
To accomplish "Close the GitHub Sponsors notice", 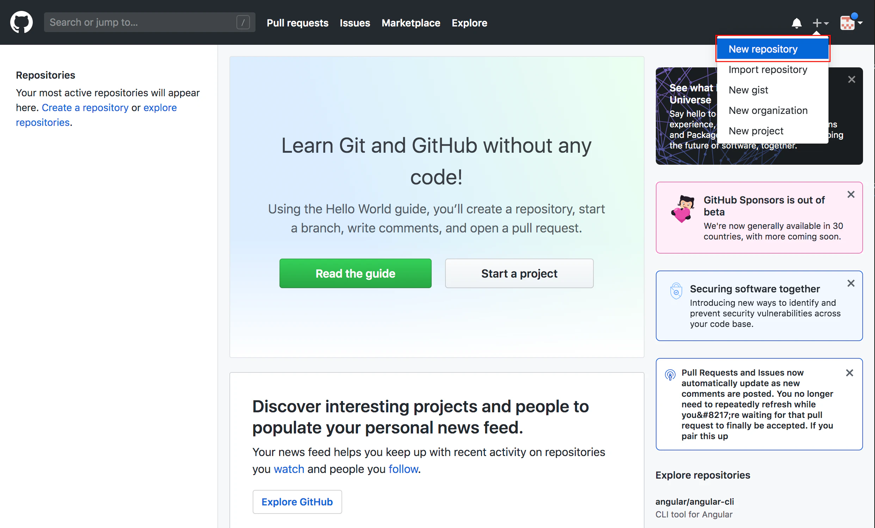I will 851,194.
